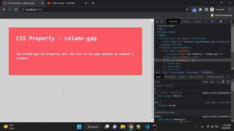Switch to Visual Studio Code on the taskbar
The image size is (234, 131).
pyautogui.click(x=147, y=127)
